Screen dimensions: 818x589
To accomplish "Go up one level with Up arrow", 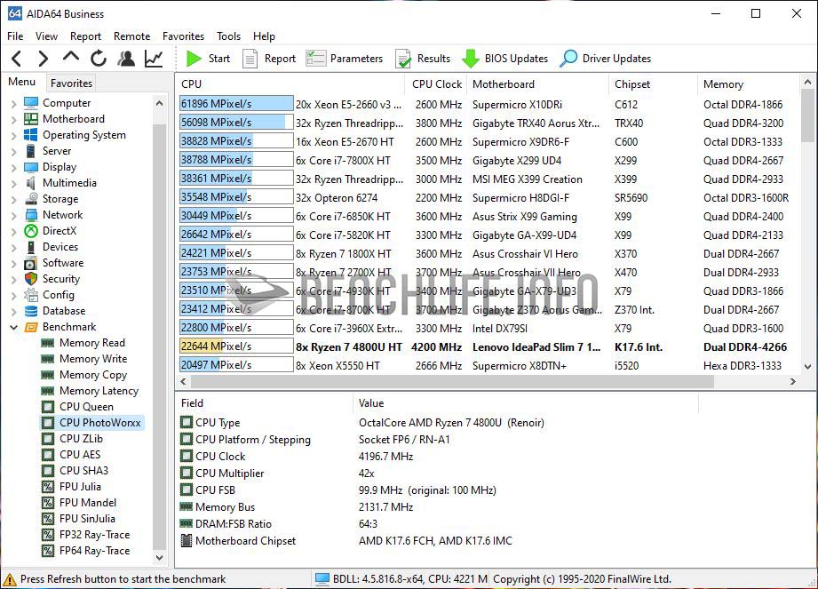I will [71, 58].
